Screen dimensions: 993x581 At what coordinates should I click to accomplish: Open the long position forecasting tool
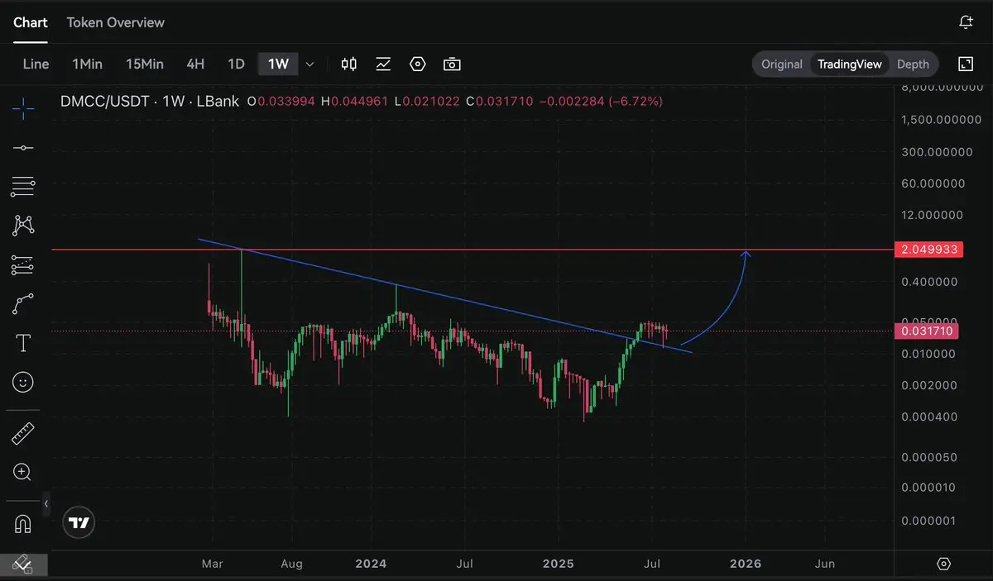tap(23, 265)
